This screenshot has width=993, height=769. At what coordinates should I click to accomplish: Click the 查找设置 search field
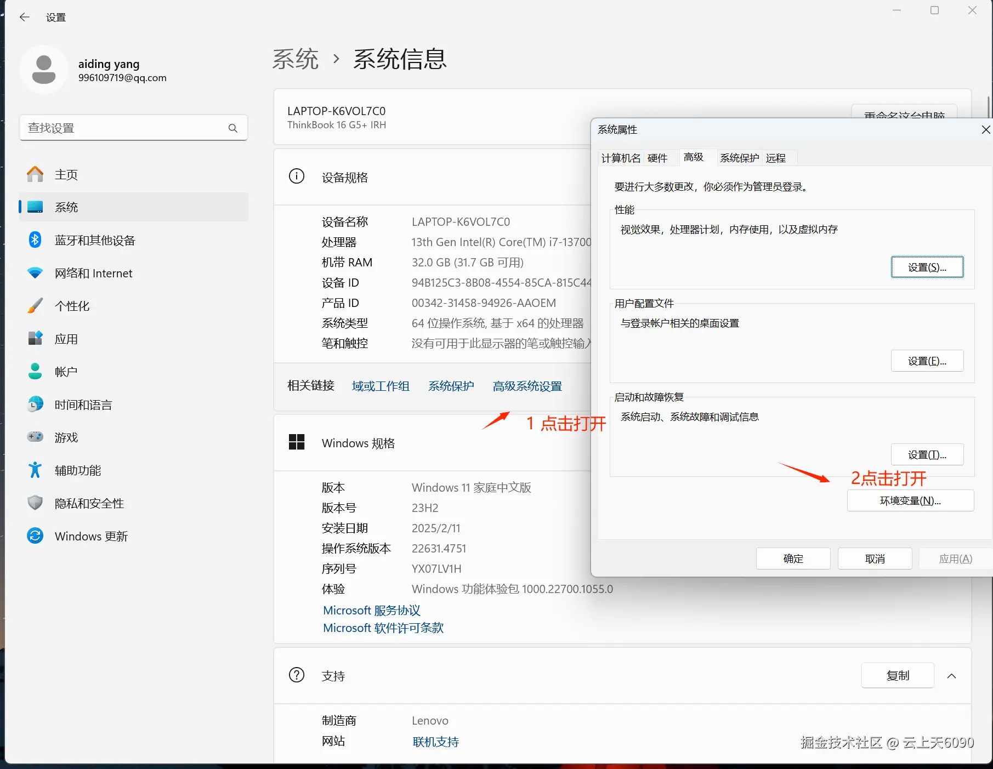click(133, 128)
